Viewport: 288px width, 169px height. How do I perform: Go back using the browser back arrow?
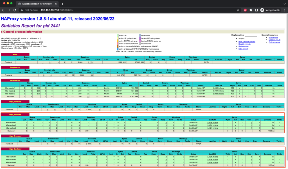3,10
